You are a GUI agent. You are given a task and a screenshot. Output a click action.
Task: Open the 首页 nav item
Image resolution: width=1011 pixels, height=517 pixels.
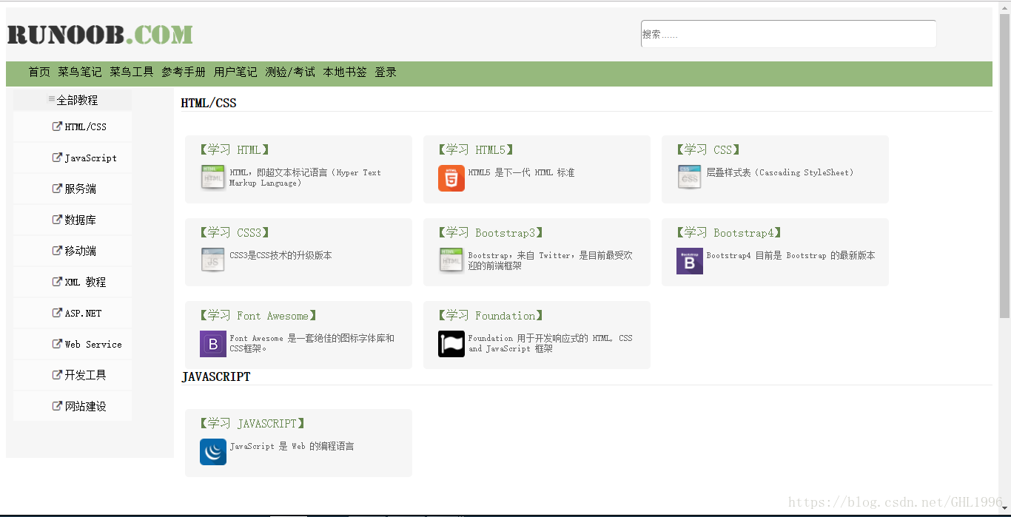pos(39,72)
